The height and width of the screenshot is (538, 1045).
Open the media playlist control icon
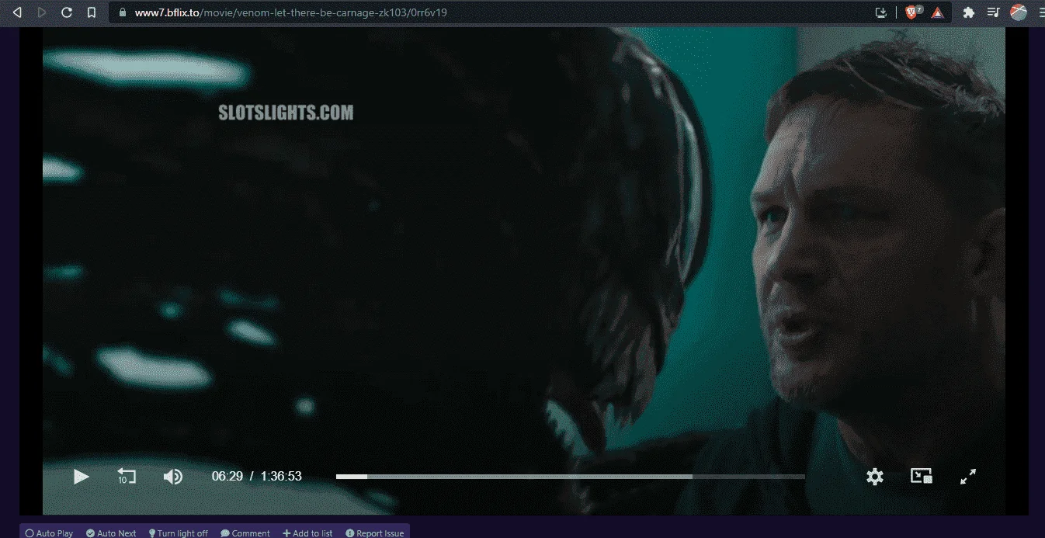[x=993, y=12]
